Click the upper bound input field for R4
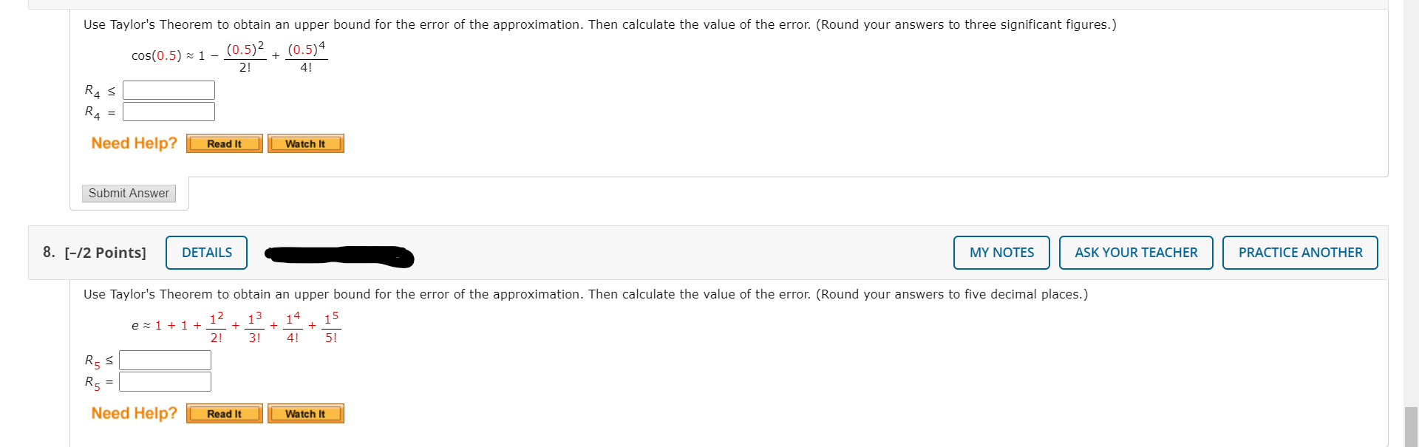The width and height of the screenshot is (1419, 447). coord(169,89)
